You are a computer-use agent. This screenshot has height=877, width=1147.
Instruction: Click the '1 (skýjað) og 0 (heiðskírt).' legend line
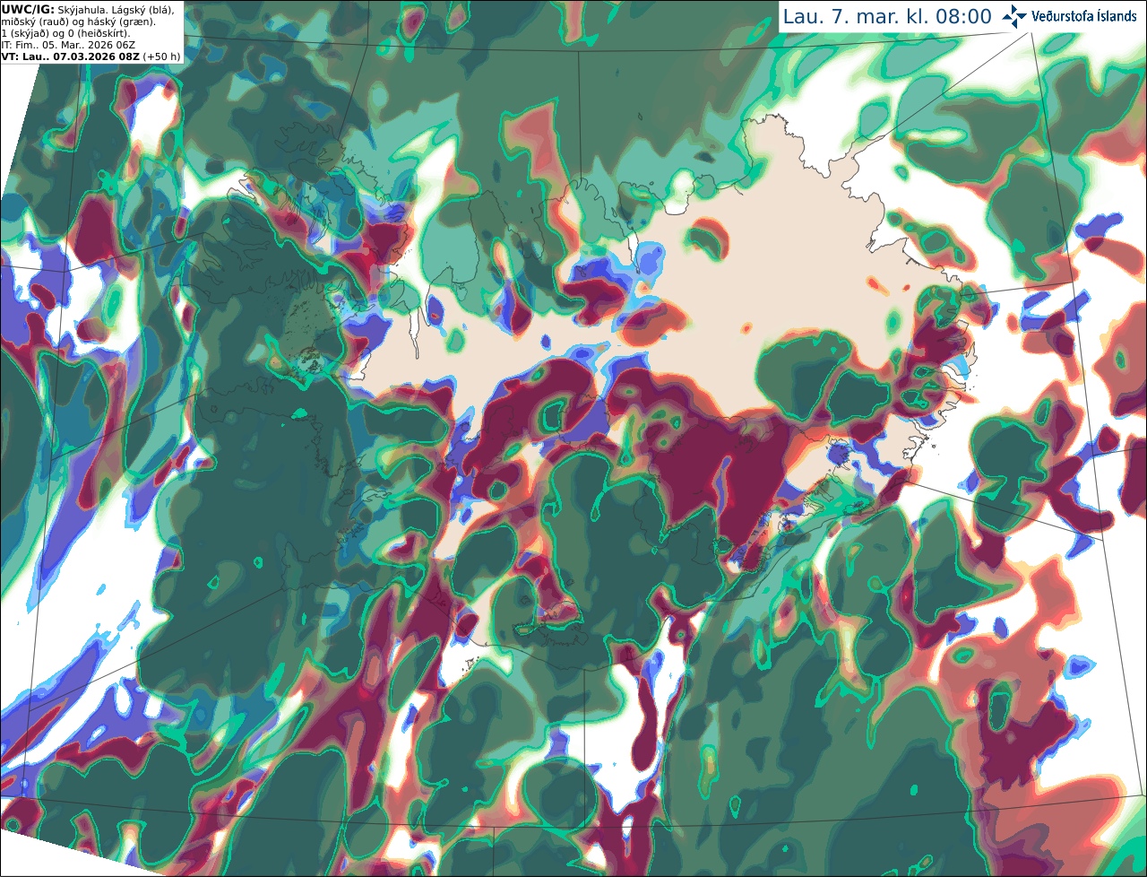[65, 33]
